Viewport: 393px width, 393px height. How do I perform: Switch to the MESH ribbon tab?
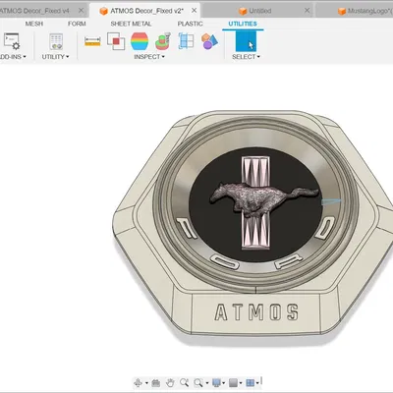click(34, 24)
